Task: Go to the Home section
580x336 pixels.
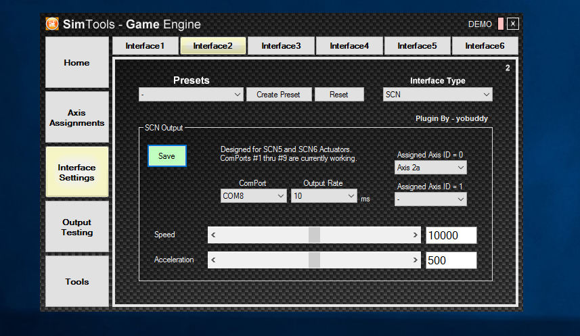Action: (77, 62)
